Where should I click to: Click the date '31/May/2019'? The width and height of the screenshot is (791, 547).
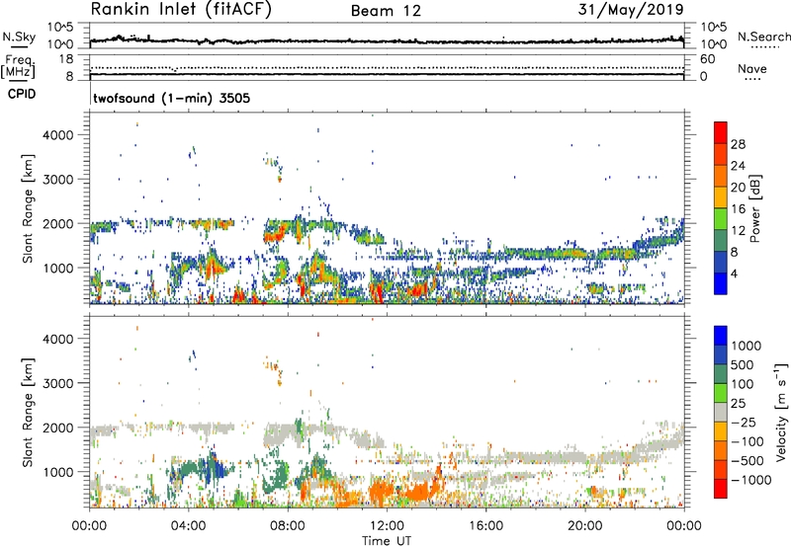pyautogui.click(x=631, y=9)
